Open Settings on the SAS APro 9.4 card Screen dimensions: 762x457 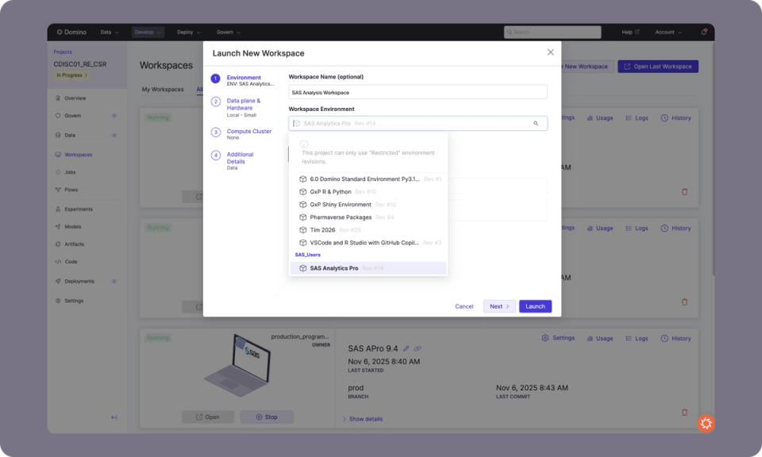tap(559, 338)
